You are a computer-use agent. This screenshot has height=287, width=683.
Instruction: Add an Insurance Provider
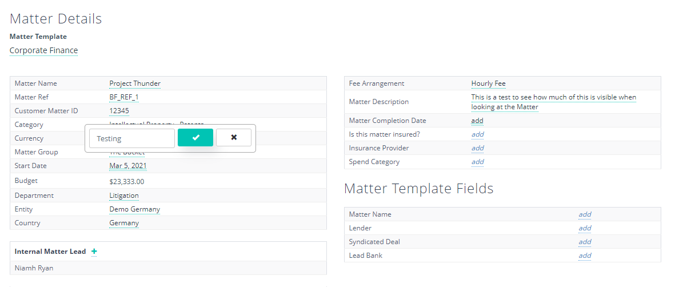[x=477, y=148]
